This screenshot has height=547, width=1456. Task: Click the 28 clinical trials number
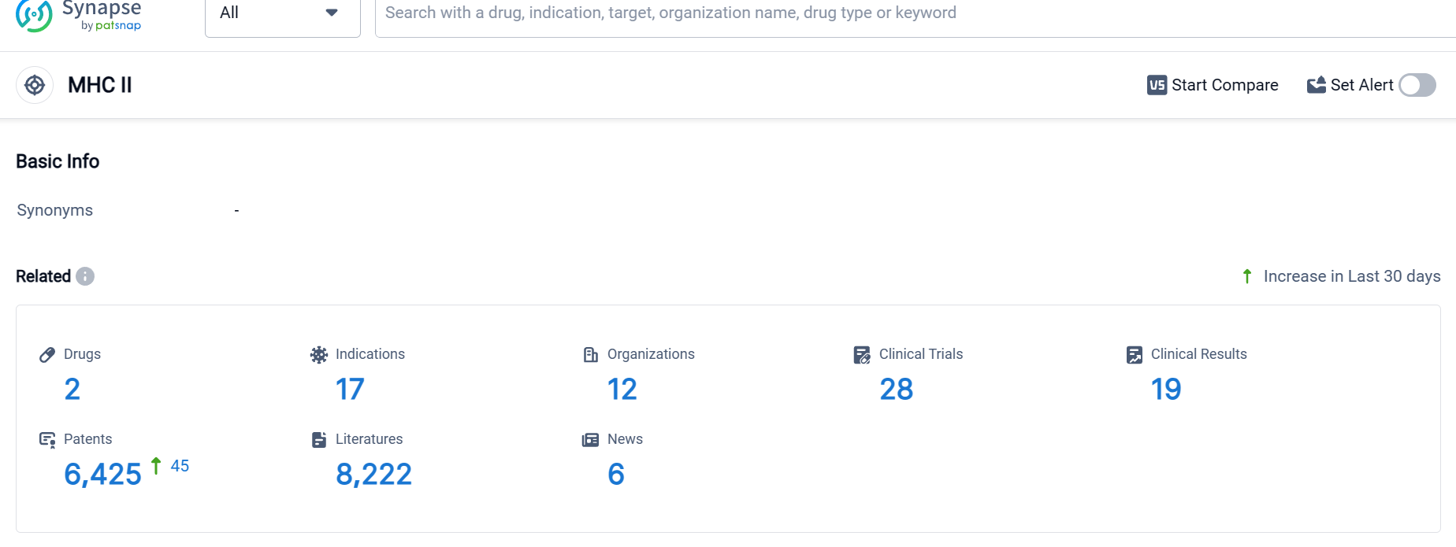click(x=896, y=389)
